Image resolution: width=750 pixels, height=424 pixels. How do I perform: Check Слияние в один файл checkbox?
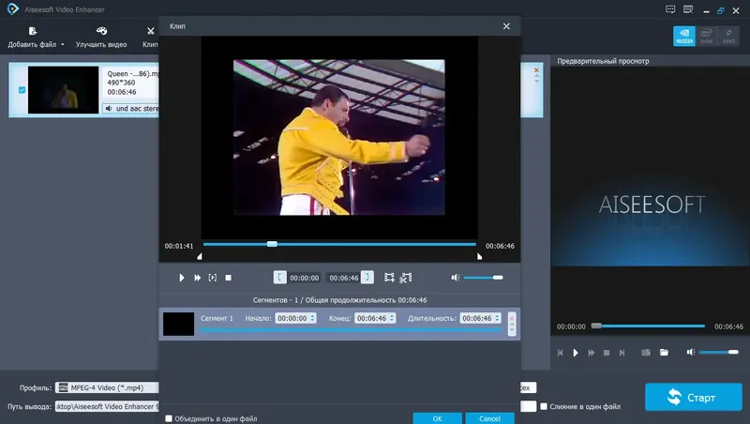tap(544, 406)
